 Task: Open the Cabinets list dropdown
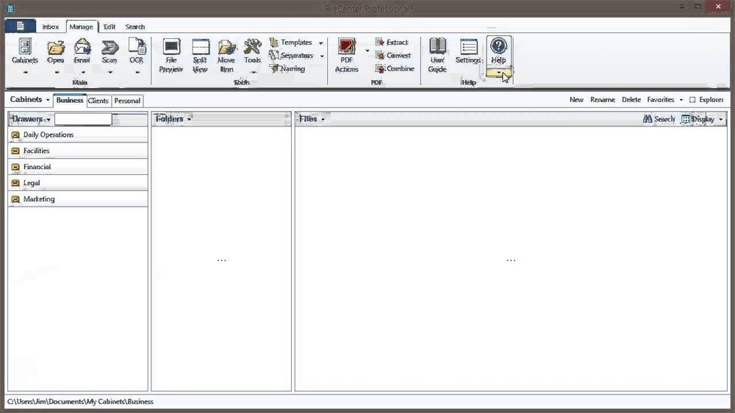[48, 100]
